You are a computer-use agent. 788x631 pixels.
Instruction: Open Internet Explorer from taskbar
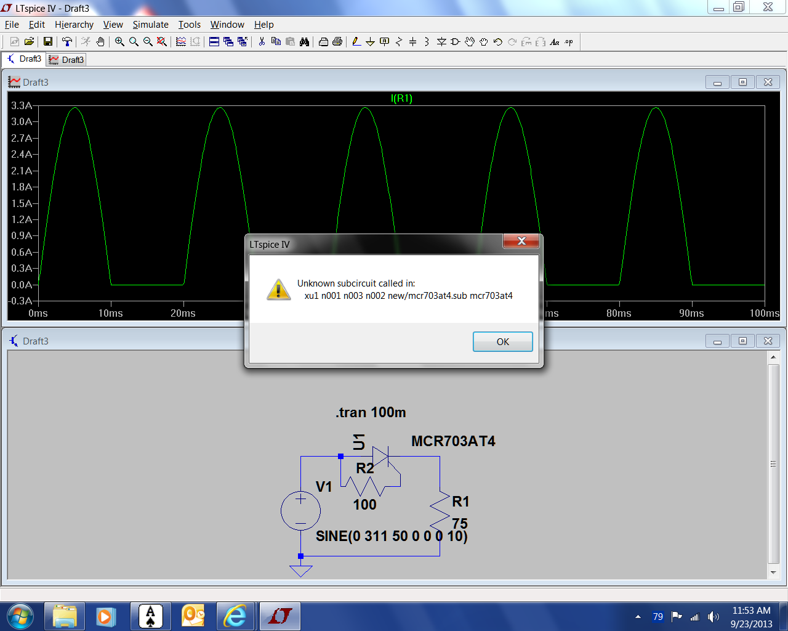click(x=235, y=616)
